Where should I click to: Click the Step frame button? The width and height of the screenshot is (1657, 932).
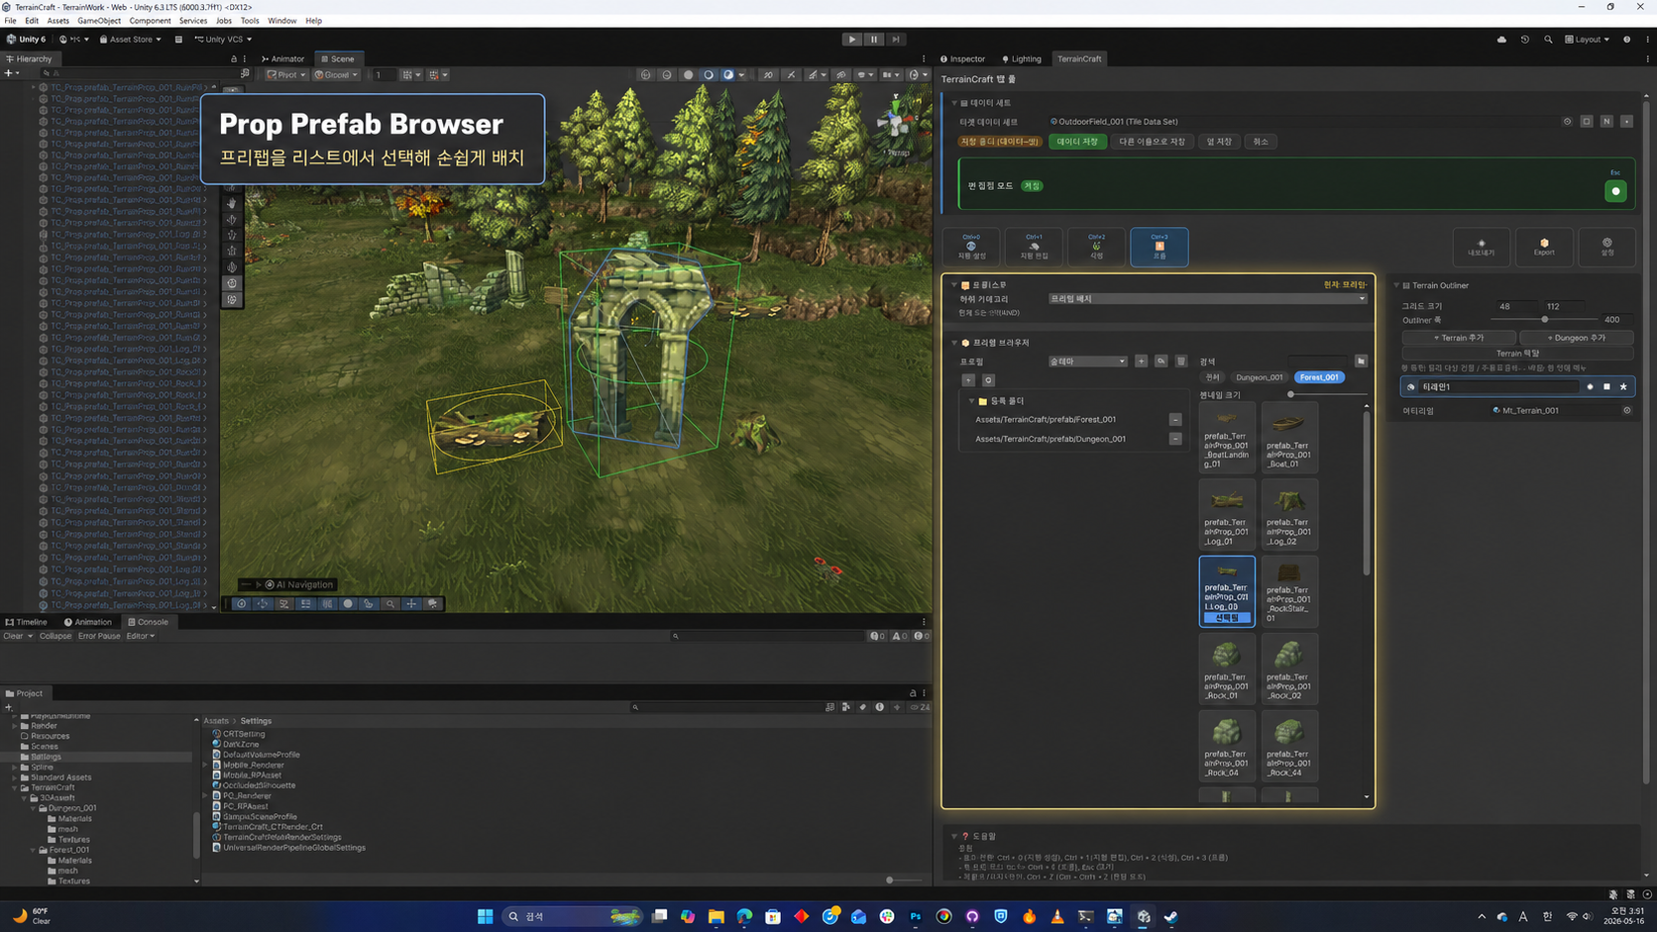pyautogui.click(x=896, y=40)
